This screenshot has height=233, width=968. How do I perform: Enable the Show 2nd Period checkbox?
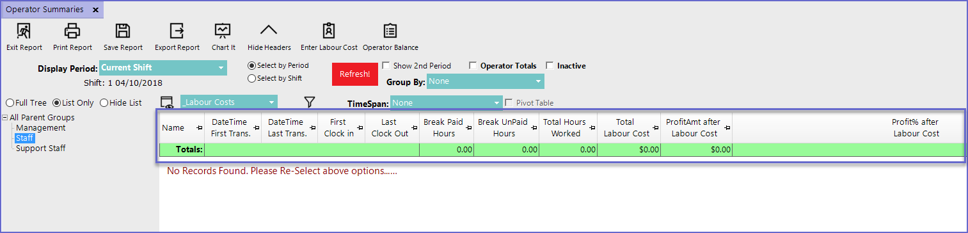386,65
